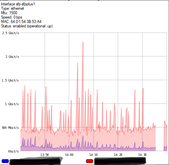This screenshot has height=165, width=169.
Task: Click the Interface sfp-sfpplus1 title text
Action: pos(18,4)
